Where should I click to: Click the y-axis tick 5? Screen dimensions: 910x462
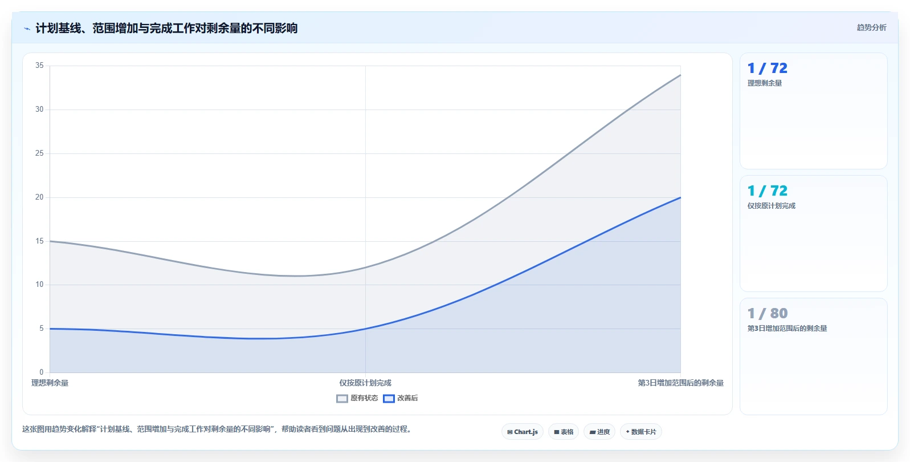[x=41, y=329]
